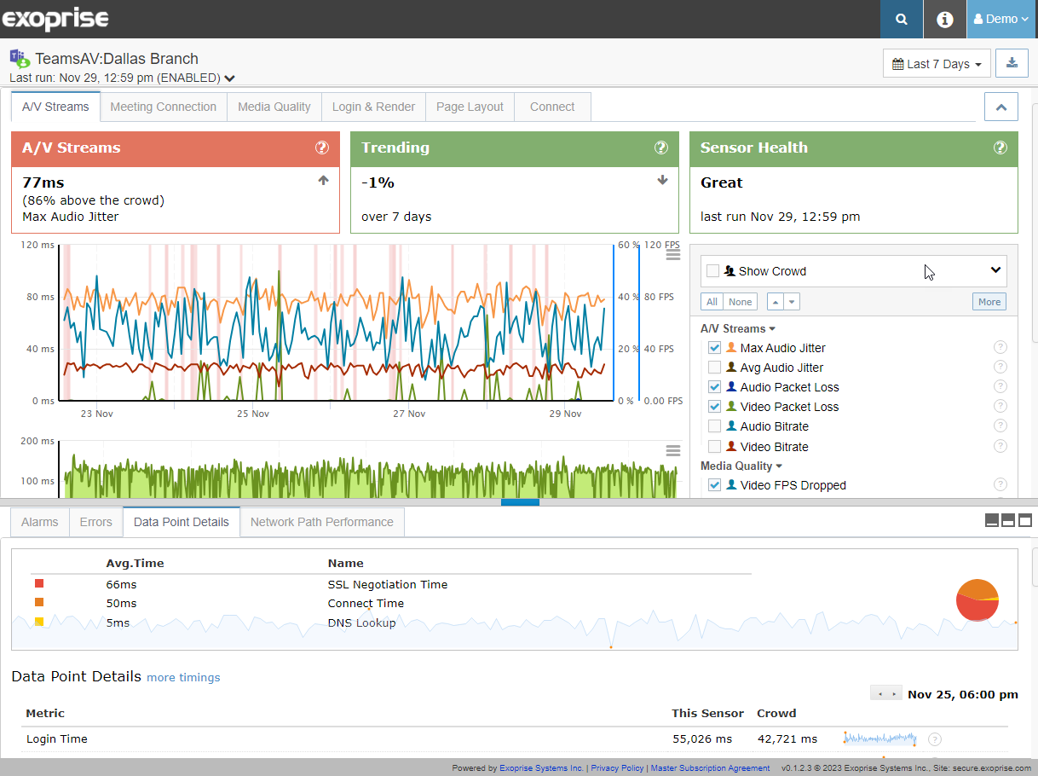Click help icon on Trending card
Viewport: 1038px width, 776px height.
(661, 148)
